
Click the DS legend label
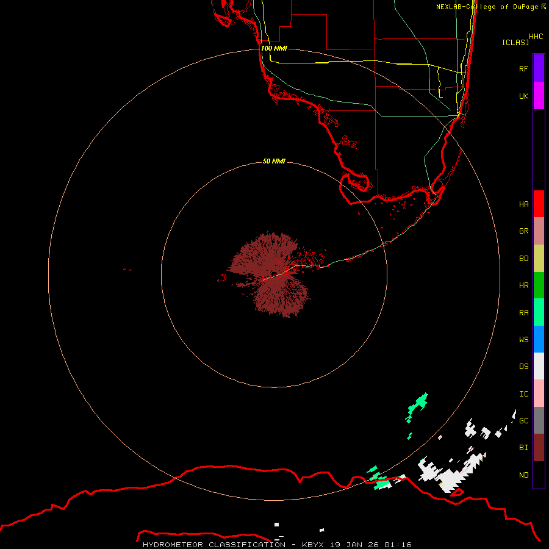pos(523,367)
